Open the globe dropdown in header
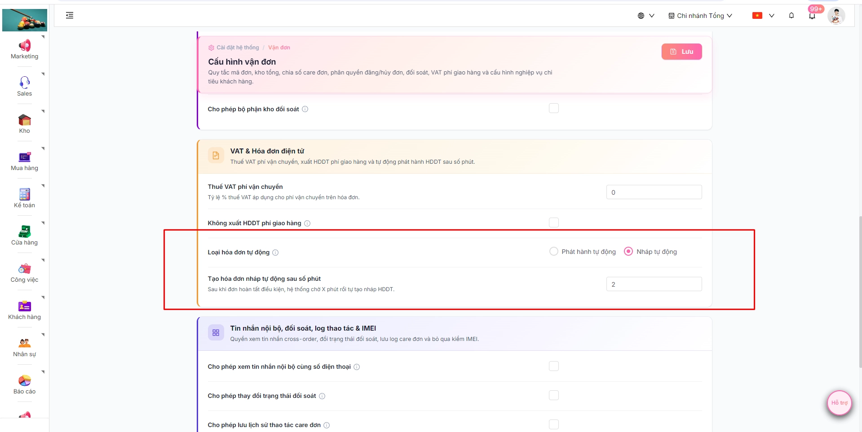Viewport: 862px width, 432px height. 646,16
